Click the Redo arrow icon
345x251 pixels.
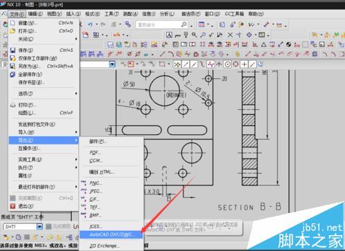103,24
